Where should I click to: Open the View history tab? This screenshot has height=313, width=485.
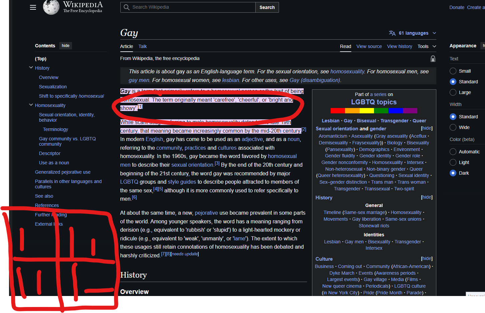pyautogui.click(x=400, y=46)
